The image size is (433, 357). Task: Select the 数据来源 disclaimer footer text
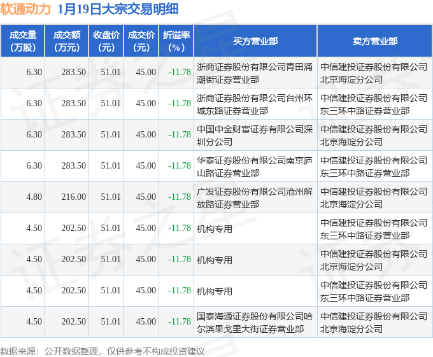[x=103, y=351]
